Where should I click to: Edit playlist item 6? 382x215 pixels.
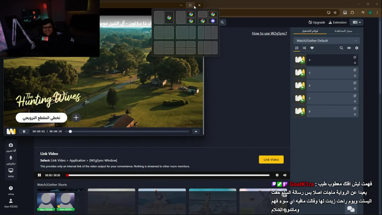point(355,83)
